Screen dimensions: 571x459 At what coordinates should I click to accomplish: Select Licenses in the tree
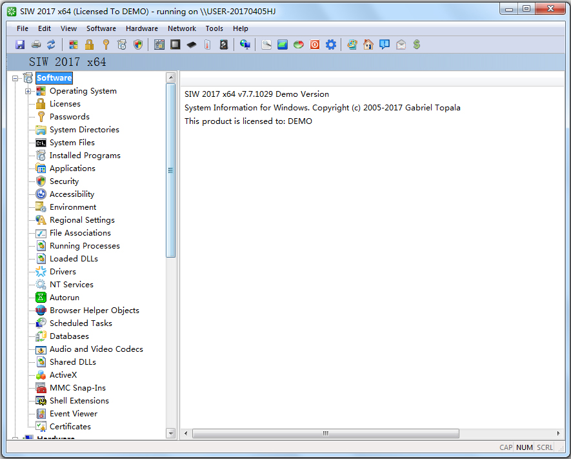coord(65,104)
